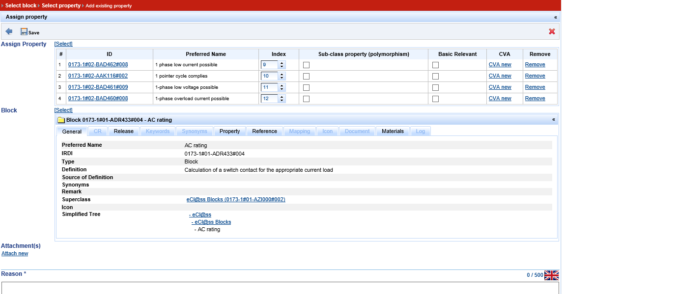Decrease index value for row 3
677x294 pixels.
282,89
